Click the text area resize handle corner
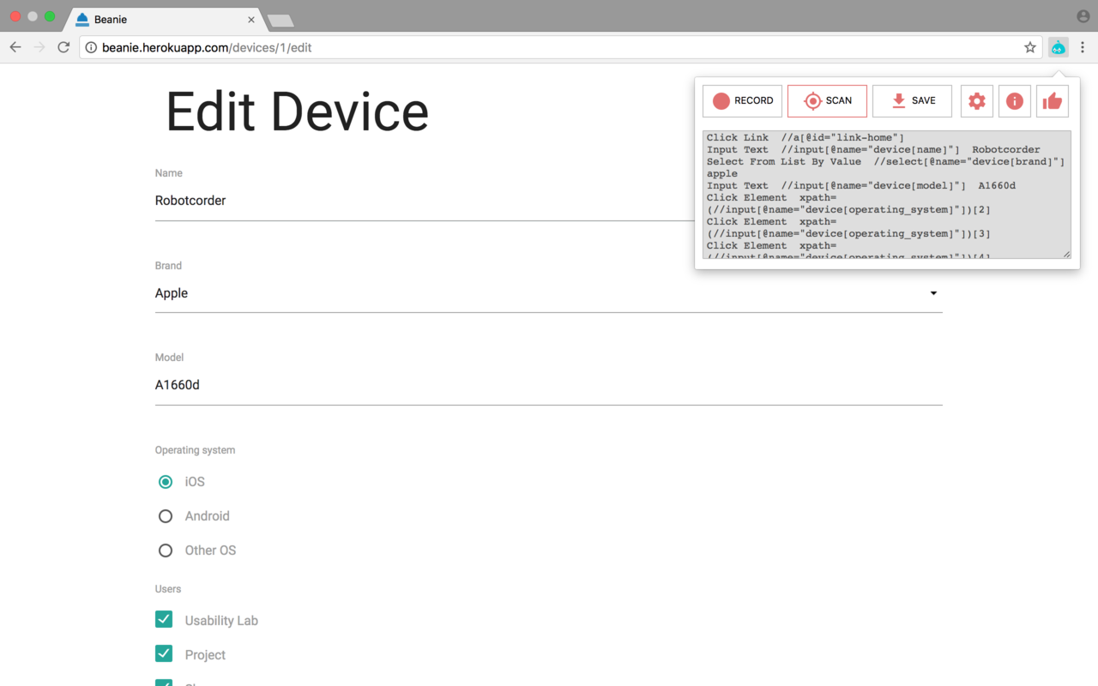1098x686 pixels. (x=1067, y=255)
